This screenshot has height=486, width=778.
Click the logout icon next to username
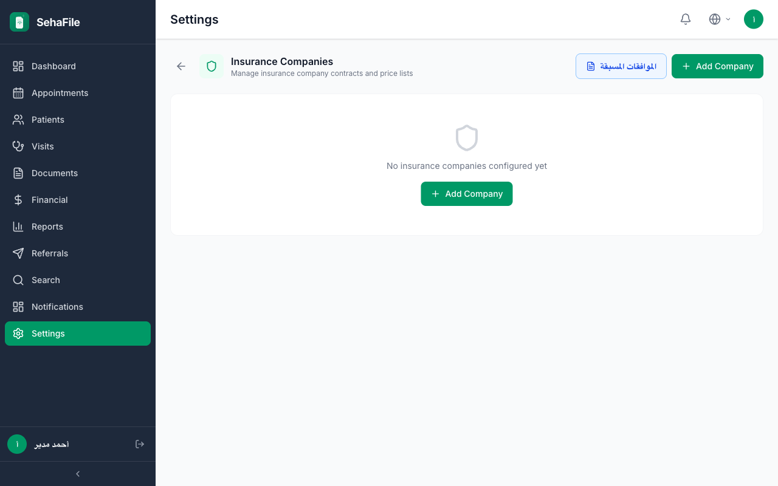pos(140,444)
